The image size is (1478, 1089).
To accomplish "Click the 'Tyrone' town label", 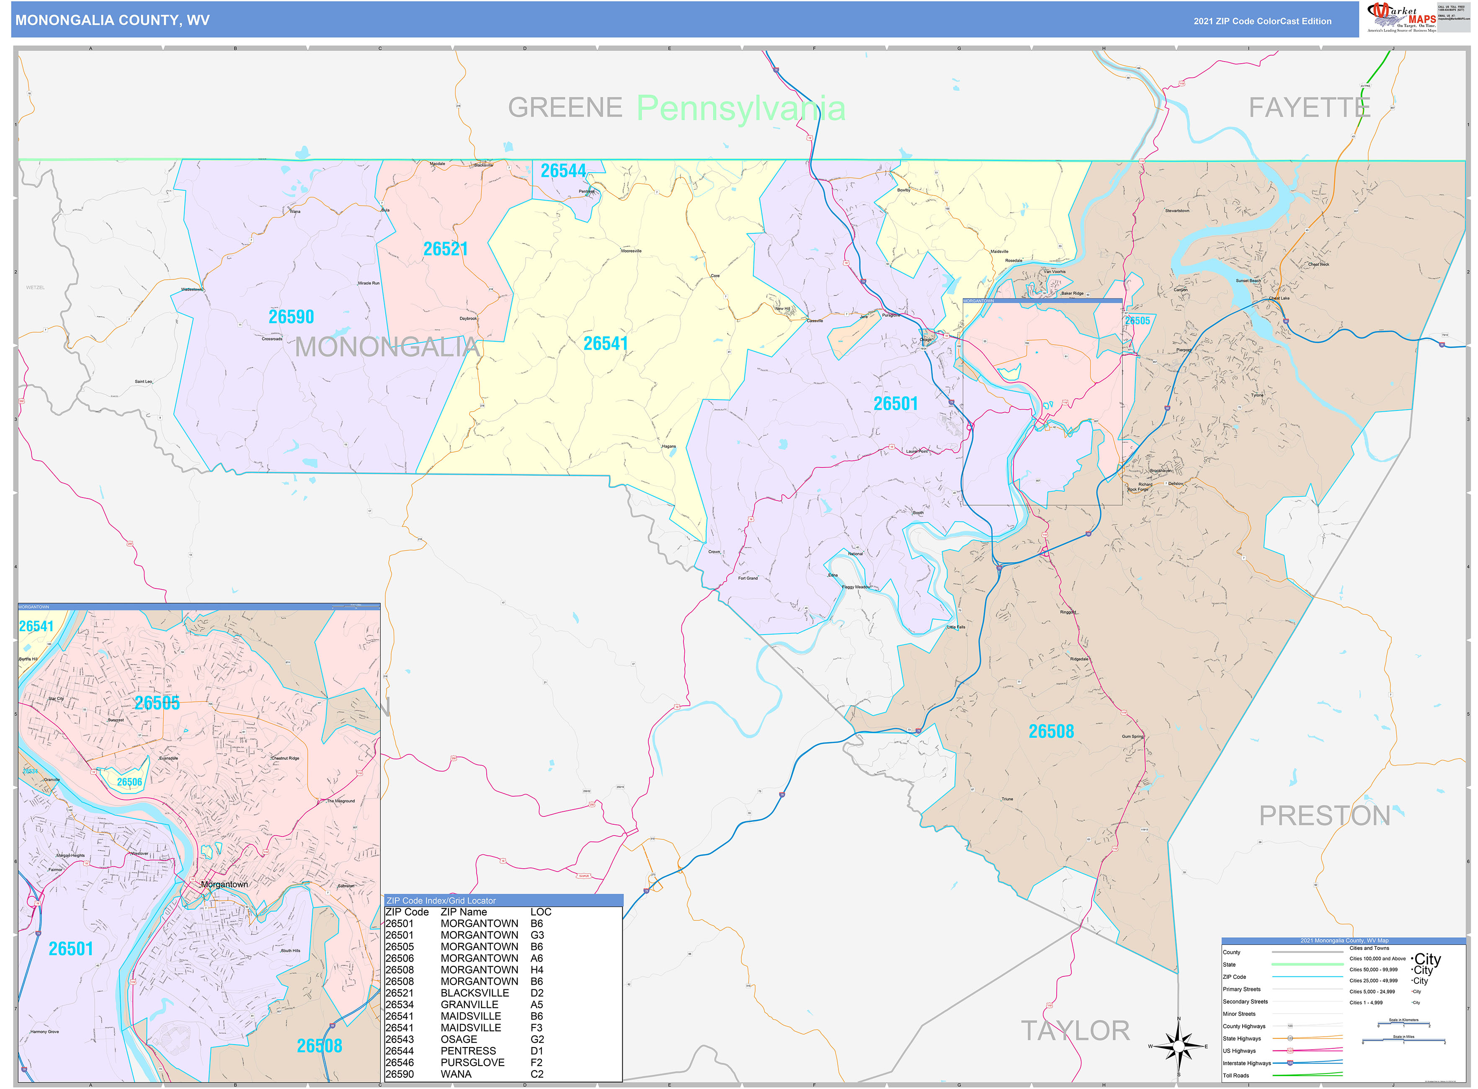I will coord(1257,395).
